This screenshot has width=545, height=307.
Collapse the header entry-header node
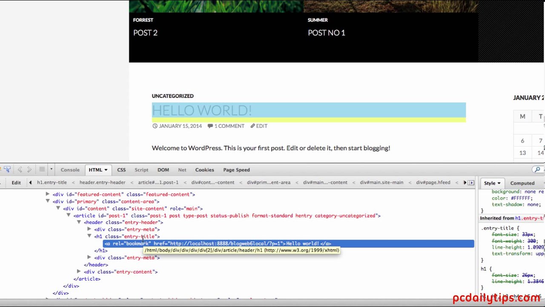79,222
